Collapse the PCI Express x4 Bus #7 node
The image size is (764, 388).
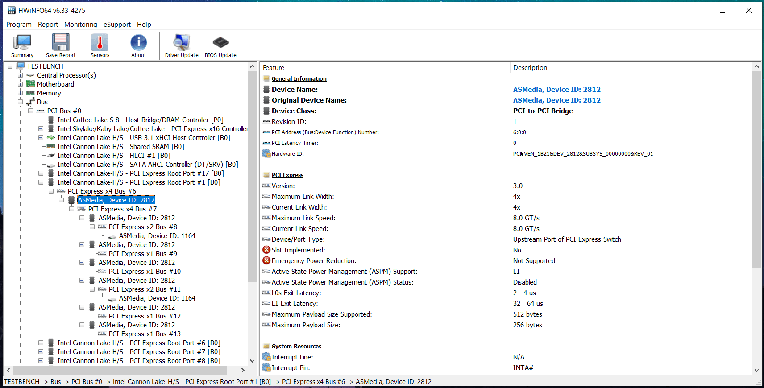click(71, 209)
